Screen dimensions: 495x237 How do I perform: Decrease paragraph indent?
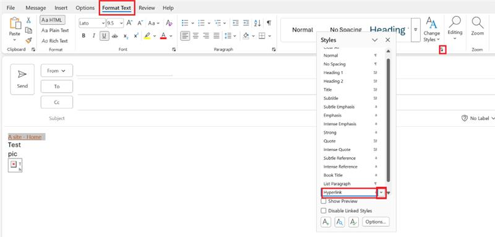(236, 23)
